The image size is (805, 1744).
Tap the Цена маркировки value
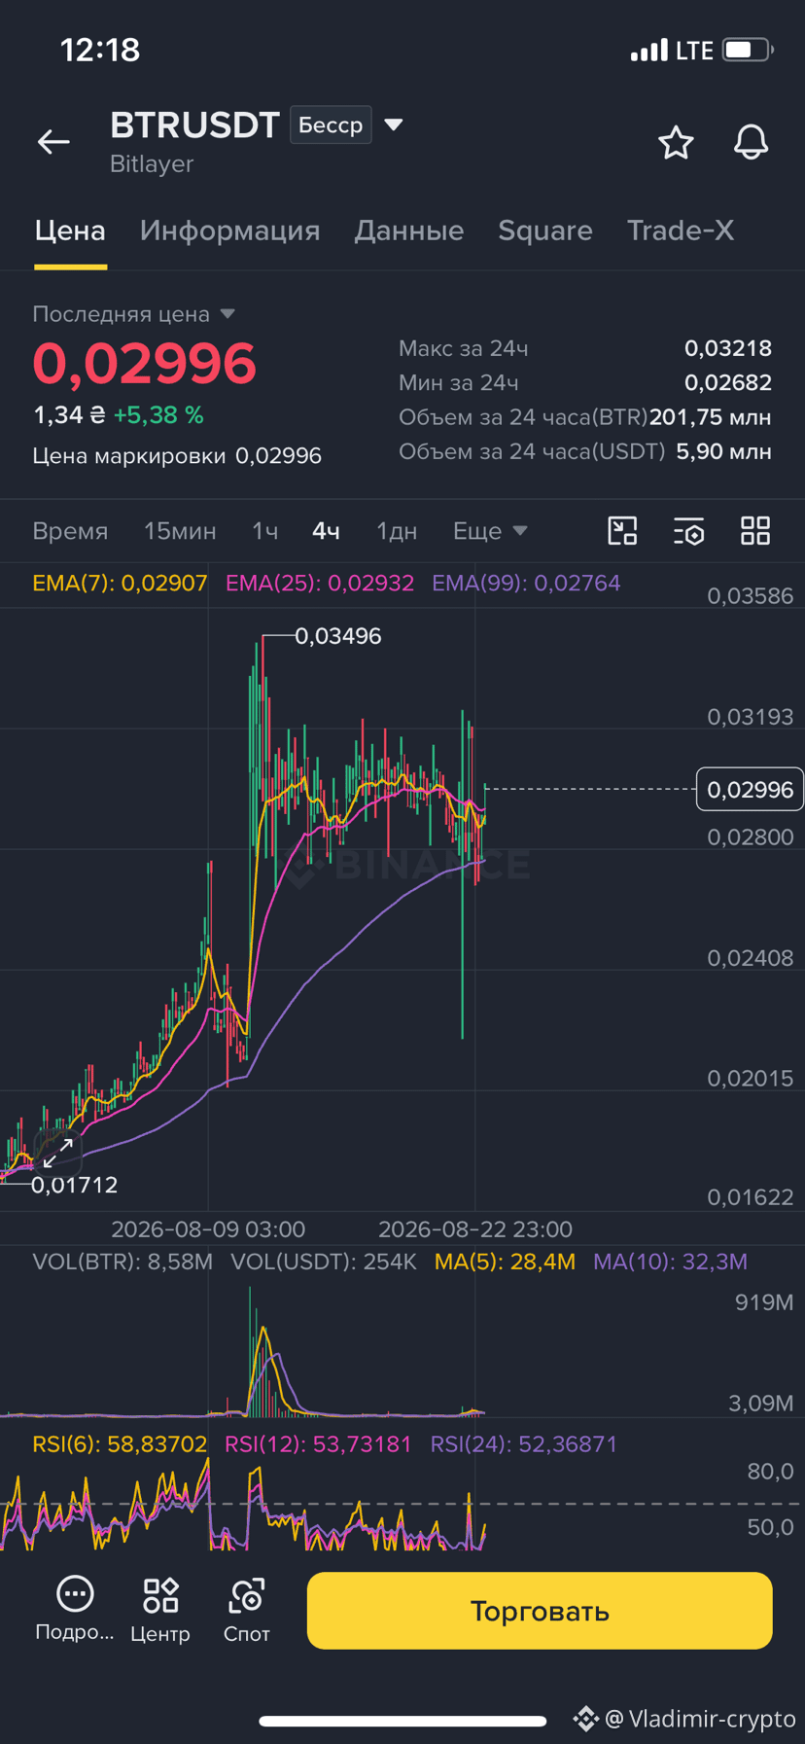278,456
